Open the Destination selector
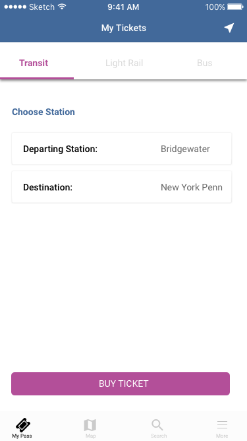Viewport: 247px width, 441px height. point(122,186)
